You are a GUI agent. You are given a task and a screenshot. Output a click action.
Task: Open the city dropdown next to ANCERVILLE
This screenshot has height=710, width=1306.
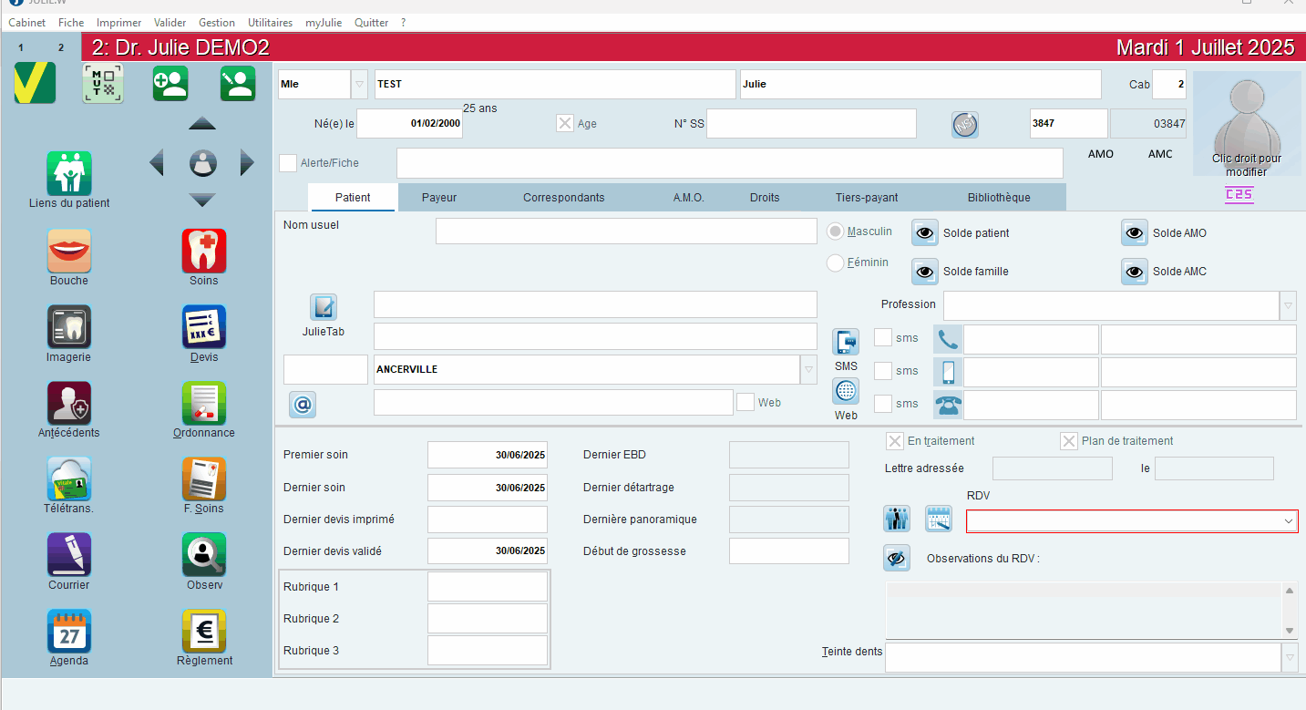(809, 370)
